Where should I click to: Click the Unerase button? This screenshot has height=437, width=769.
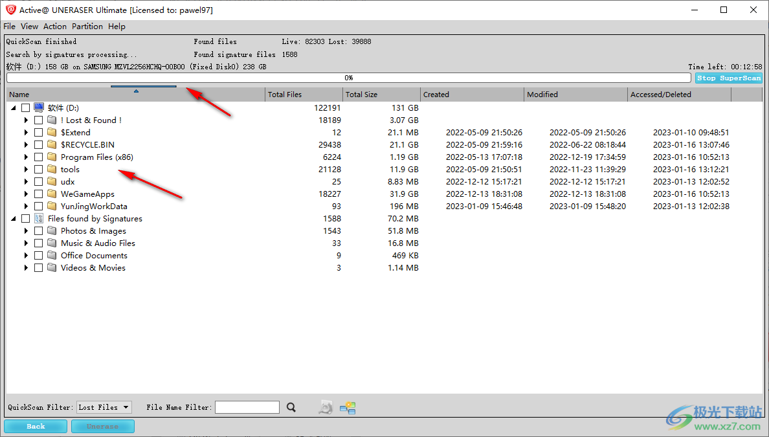pyautogui.click(x=102, y=426)
